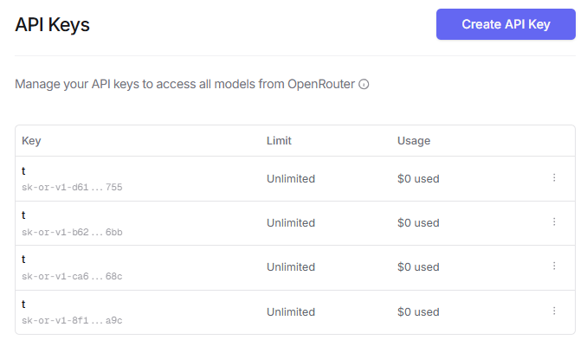Viewport: 587px width, 359px height.
Task: Select the key string sk-or-v1-ca6...68c
Action: [x=72, y=276]
